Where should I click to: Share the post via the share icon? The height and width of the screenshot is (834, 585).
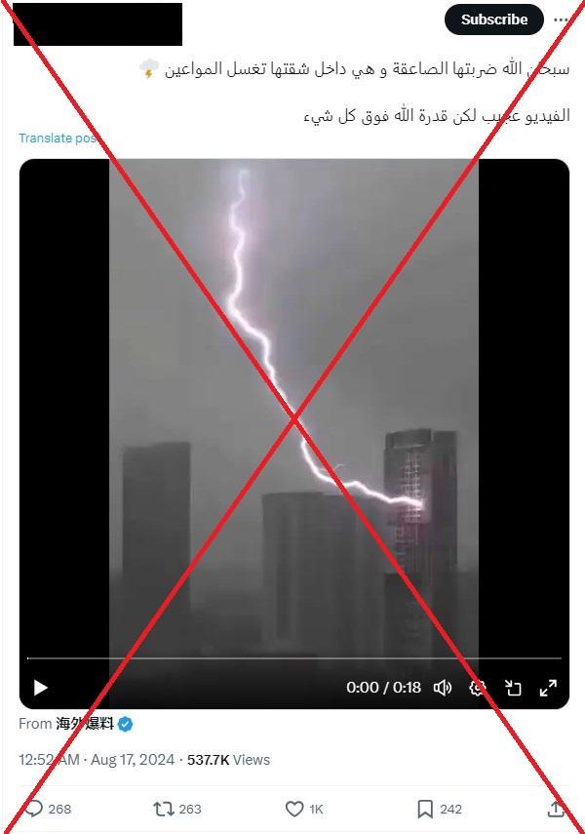click(x=556, y=809)
